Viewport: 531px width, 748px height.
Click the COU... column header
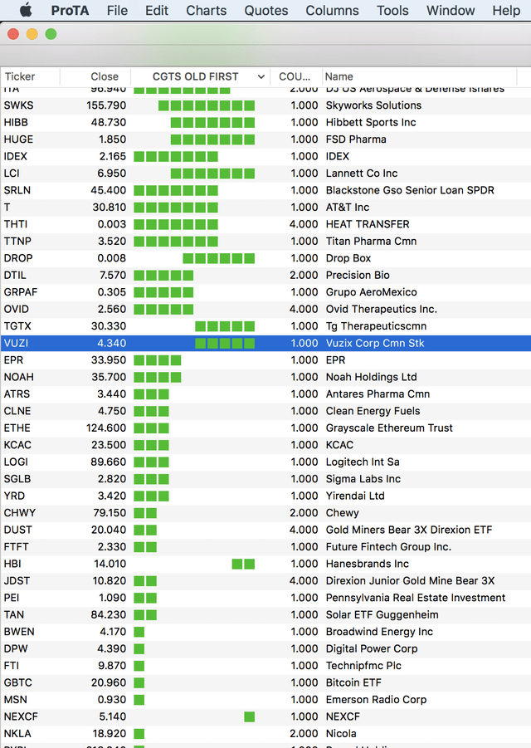coord(295,76)
